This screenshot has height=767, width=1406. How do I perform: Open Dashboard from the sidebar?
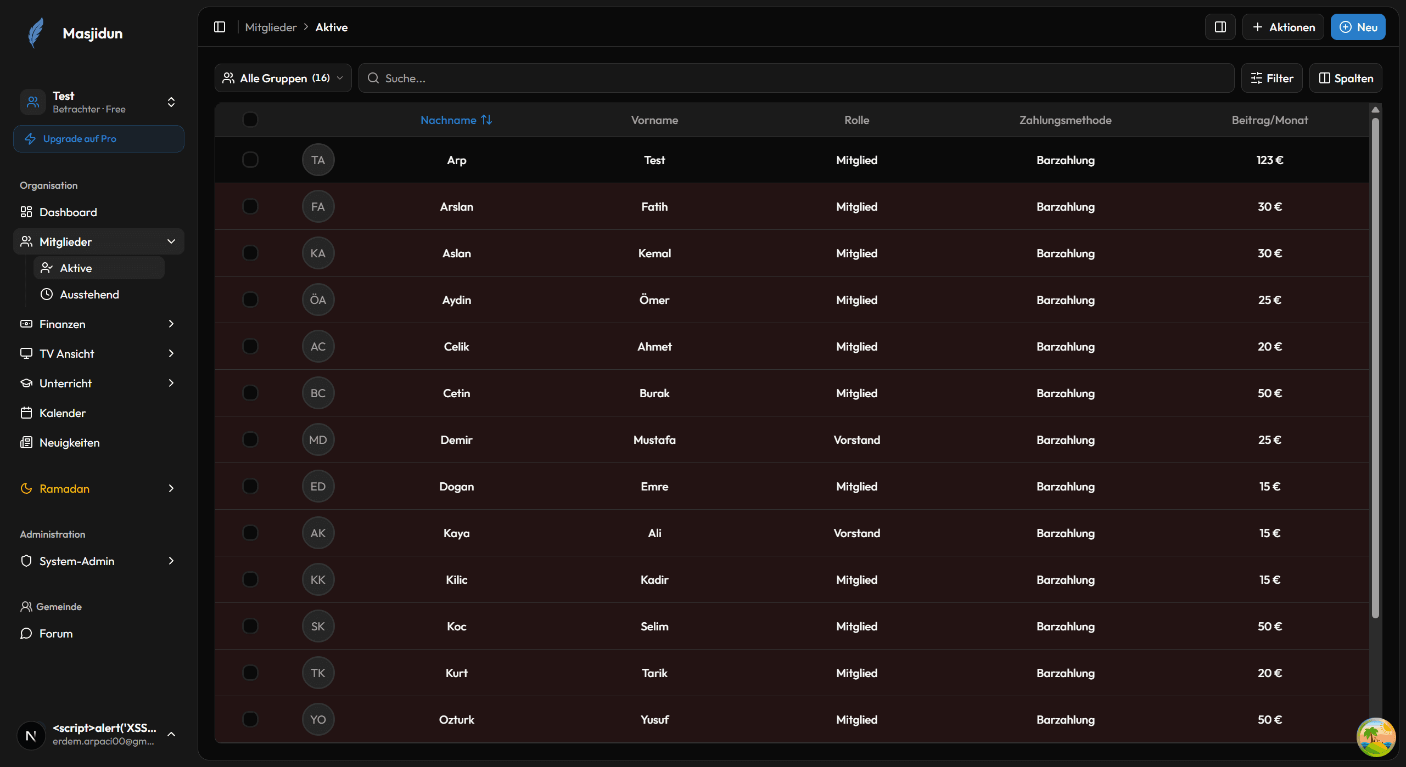point(68,212)
